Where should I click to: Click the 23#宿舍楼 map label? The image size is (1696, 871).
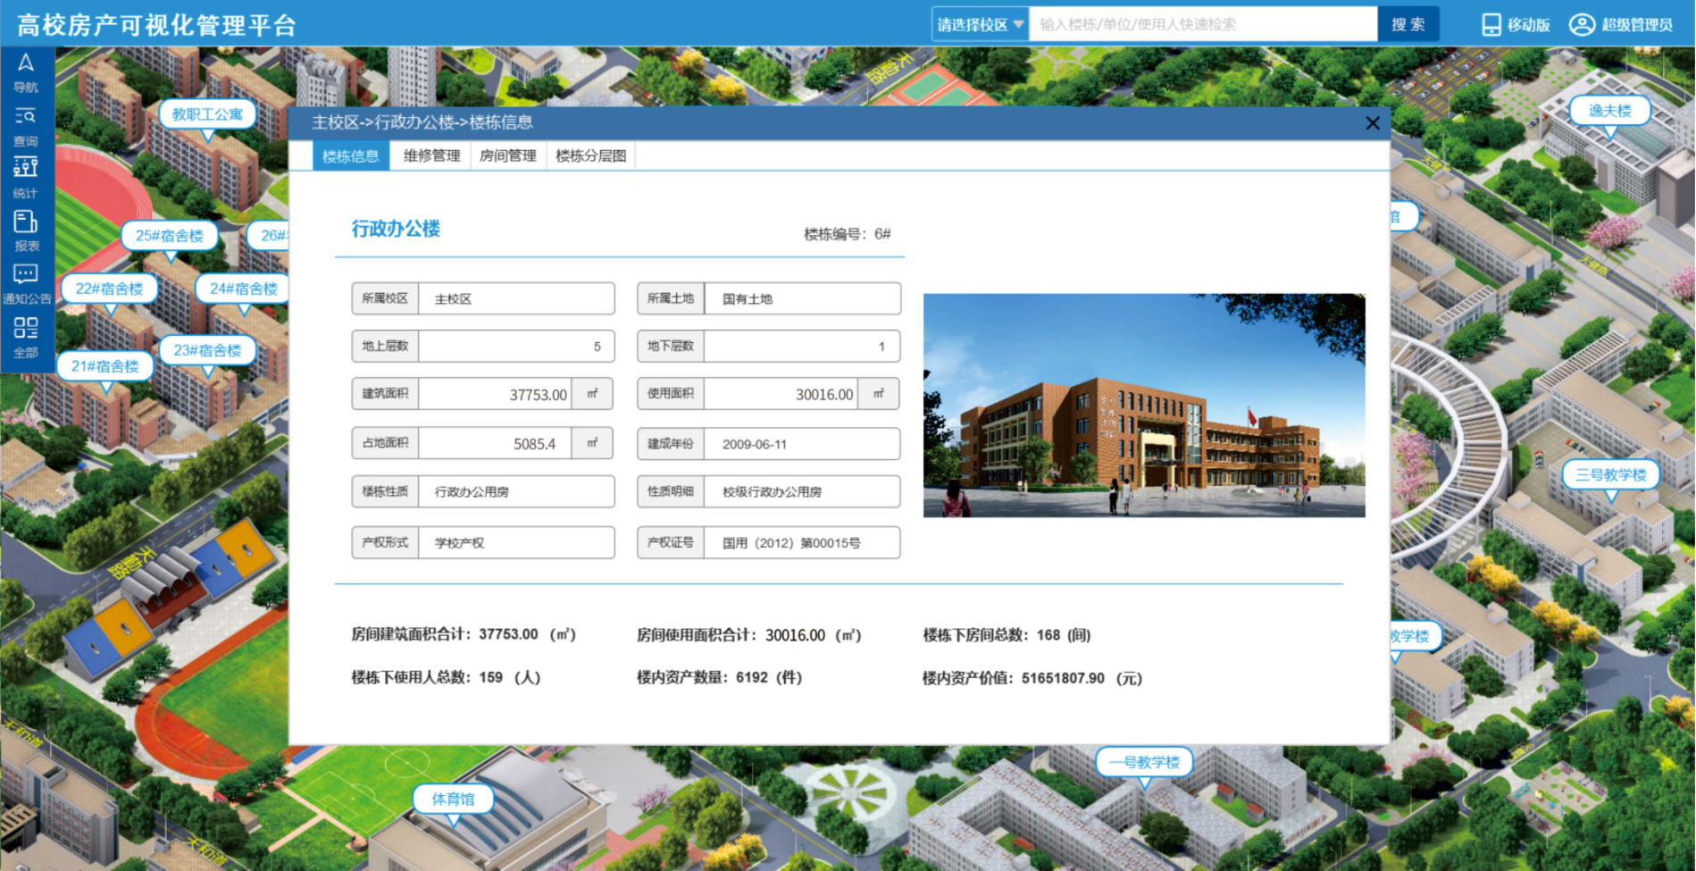(208, 350)
